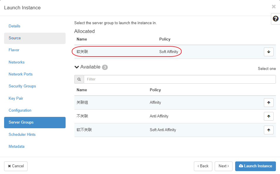The height and width of the screenshot is (174, 280).
Task: Switch to the Source step
Action: coord(15,38)
